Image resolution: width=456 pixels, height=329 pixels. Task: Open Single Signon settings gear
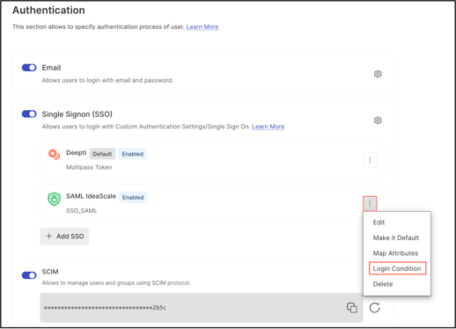(x=378, y=121)
